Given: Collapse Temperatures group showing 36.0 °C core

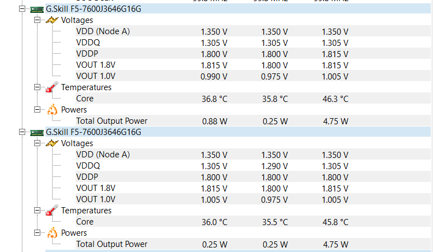Looking at the screenshot, I should [37, 211].
